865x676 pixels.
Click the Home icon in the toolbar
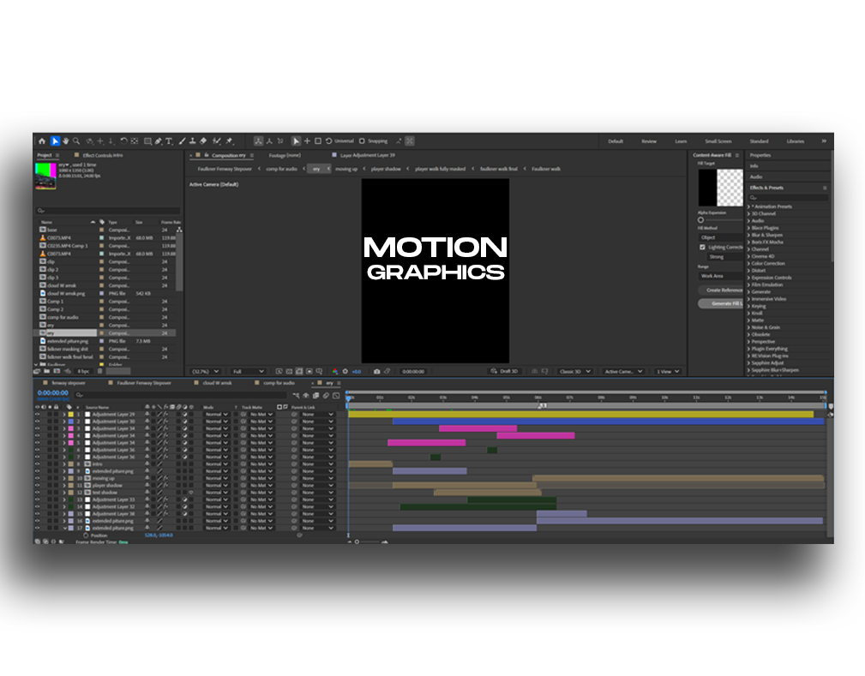click(42, 141)
